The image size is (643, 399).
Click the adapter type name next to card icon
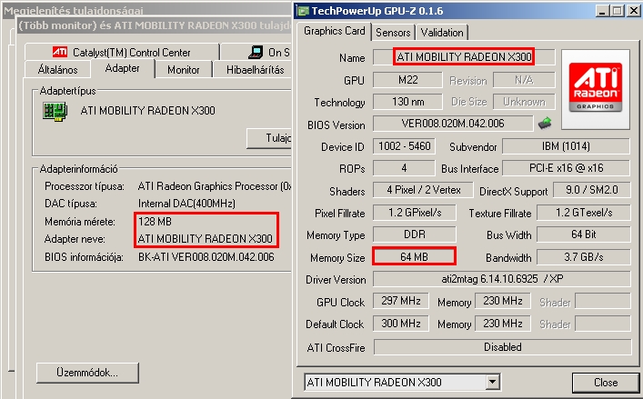(x=147, y=111)
